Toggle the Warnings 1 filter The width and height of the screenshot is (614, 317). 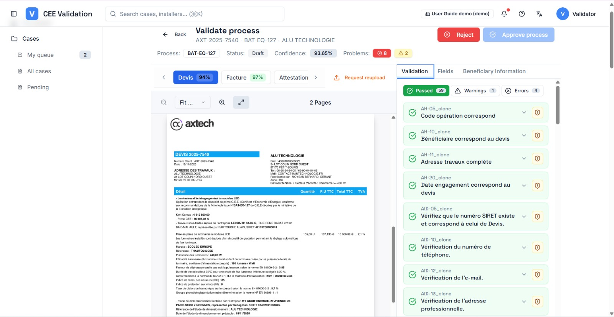tap(475, 91)
